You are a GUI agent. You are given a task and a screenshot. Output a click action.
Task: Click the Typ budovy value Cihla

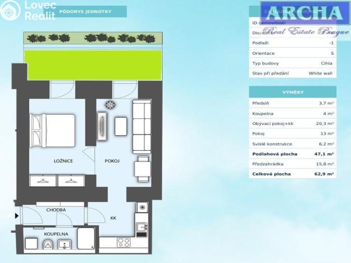point(327,63)
